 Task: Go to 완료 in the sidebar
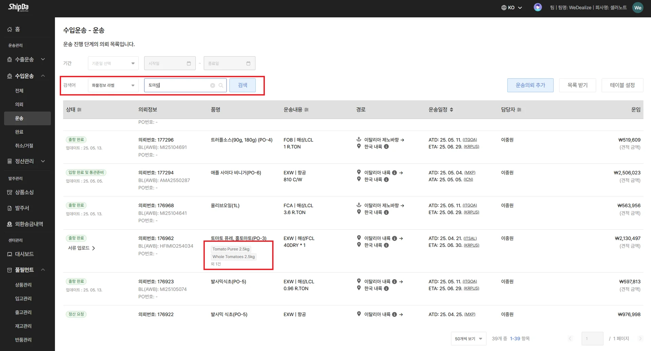[19, 132]
